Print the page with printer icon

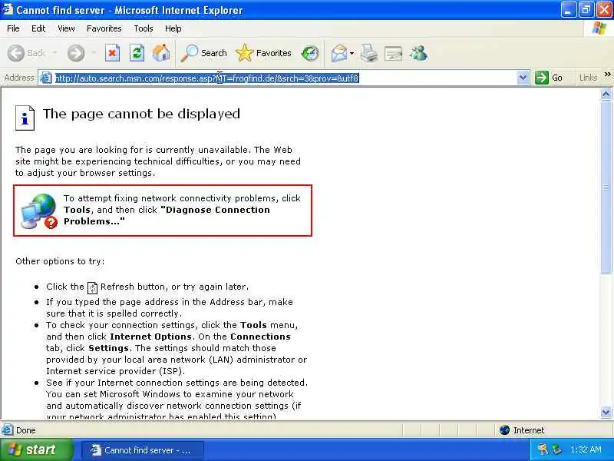pos(368,53)
